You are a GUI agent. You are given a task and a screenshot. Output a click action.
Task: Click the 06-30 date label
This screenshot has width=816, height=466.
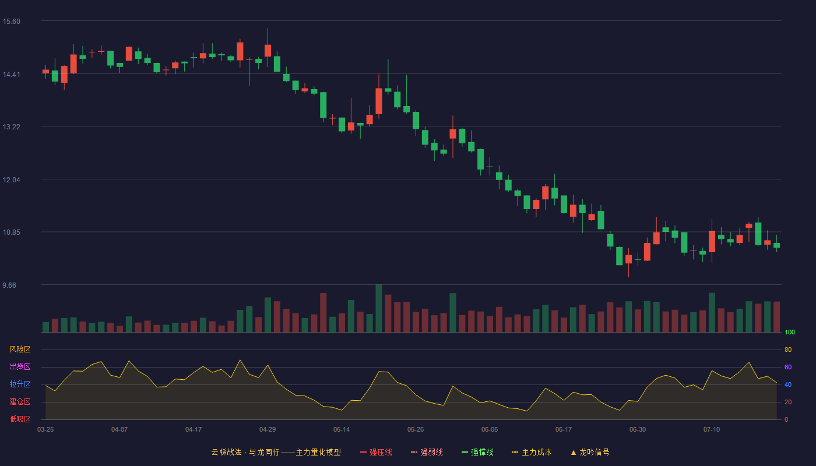(638, 429)
